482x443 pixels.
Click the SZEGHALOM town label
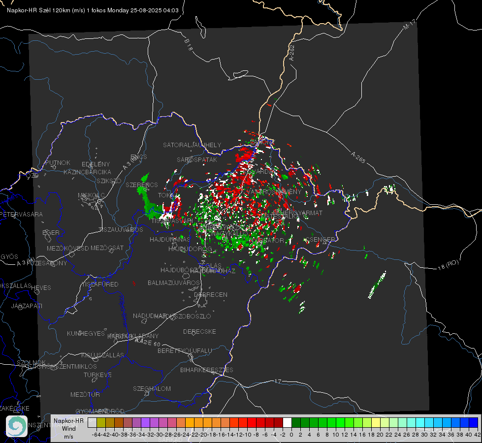coord(152,388)
